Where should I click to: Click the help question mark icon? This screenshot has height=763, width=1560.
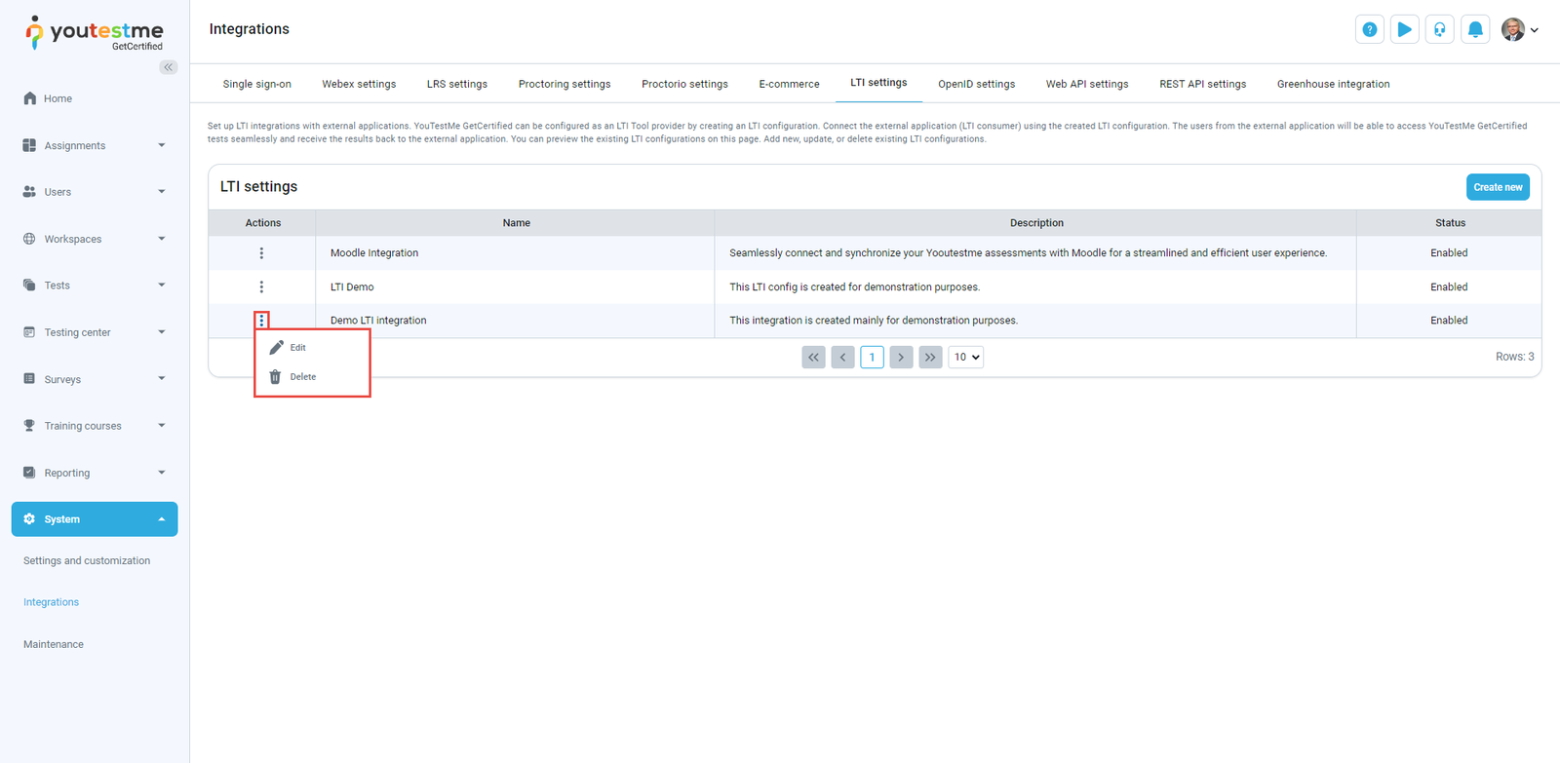[x=1369, y=29]
